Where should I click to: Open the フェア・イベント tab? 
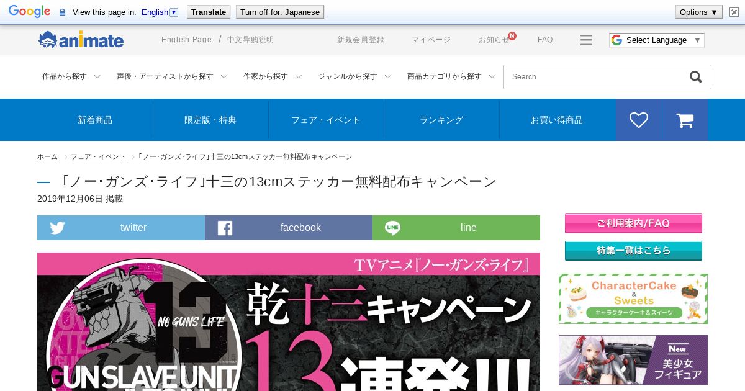pyautogui.click(x=326, y=120)
